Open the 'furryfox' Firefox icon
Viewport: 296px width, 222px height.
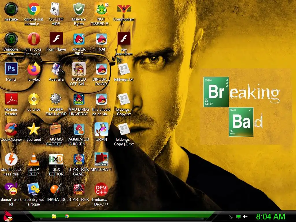click(34, 69)
